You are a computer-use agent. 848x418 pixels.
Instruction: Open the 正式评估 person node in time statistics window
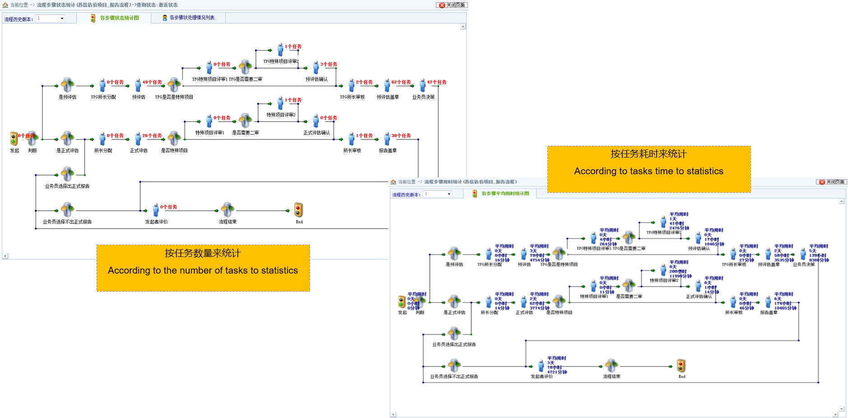[524, 302]
